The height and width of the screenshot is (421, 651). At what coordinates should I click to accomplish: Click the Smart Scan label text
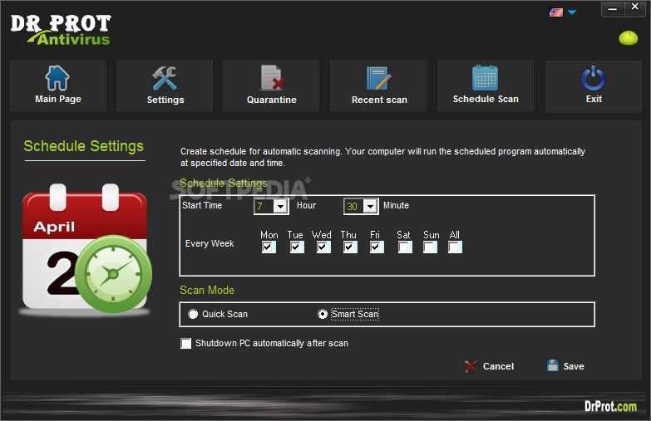tap(355, 315)
